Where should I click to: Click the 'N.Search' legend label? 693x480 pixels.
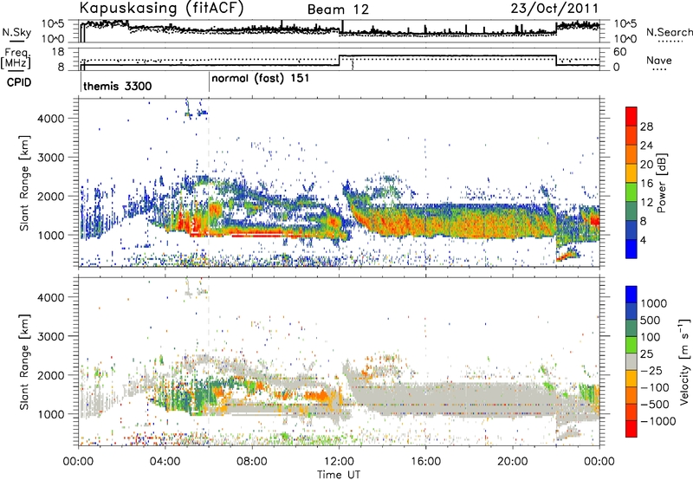[669, 32]
